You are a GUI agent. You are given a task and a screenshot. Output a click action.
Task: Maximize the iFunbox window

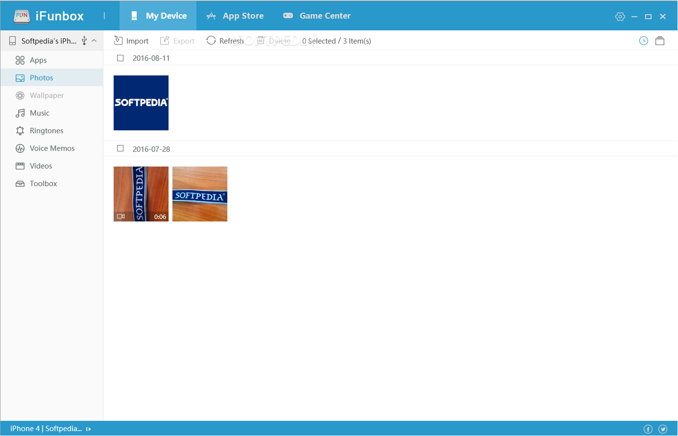(x=648, y=16)
